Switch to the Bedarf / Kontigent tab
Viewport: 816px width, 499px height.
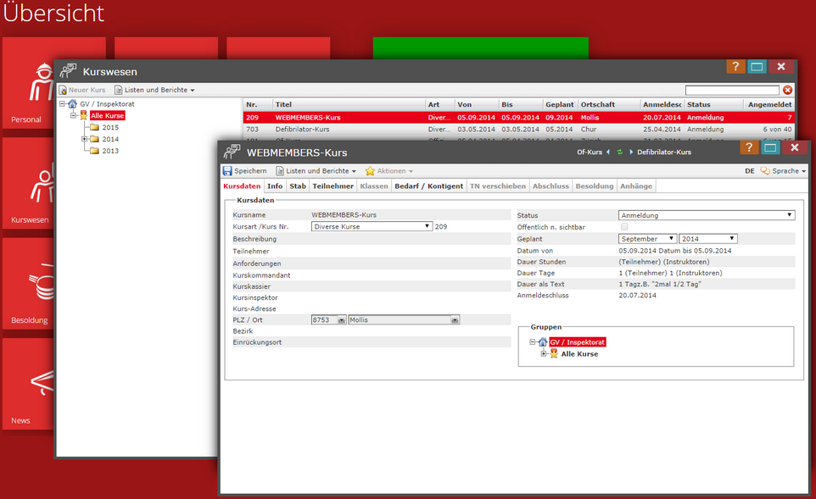(428, 186)
